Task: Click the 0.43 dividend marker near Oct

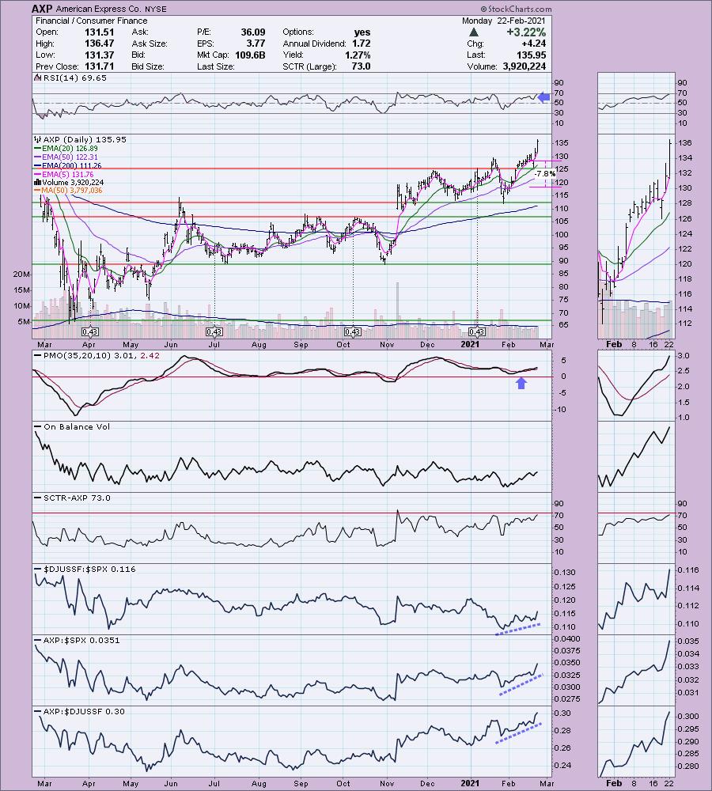Action: tap(353, 331)
